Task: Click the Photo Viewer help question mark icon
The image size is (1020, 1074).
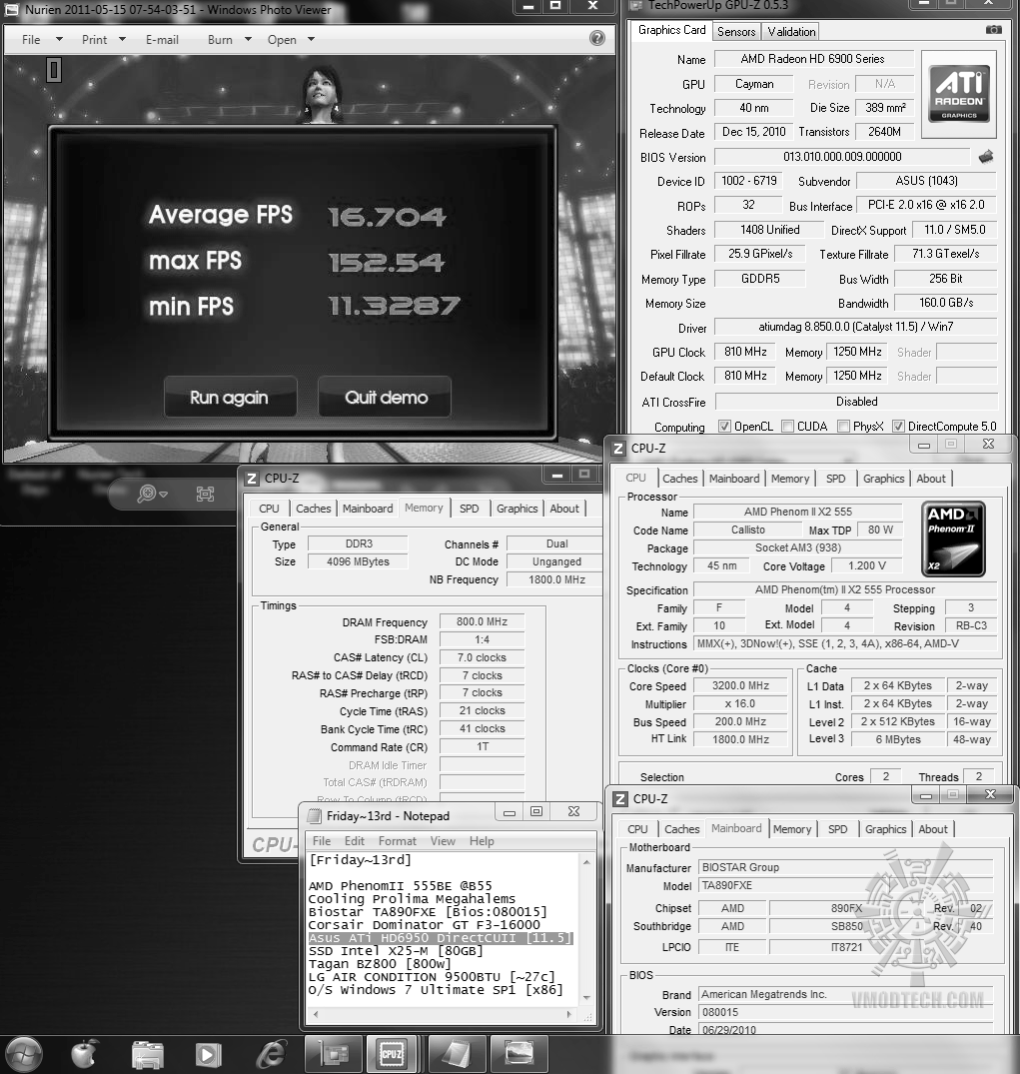Action: [x=596, y=38]
